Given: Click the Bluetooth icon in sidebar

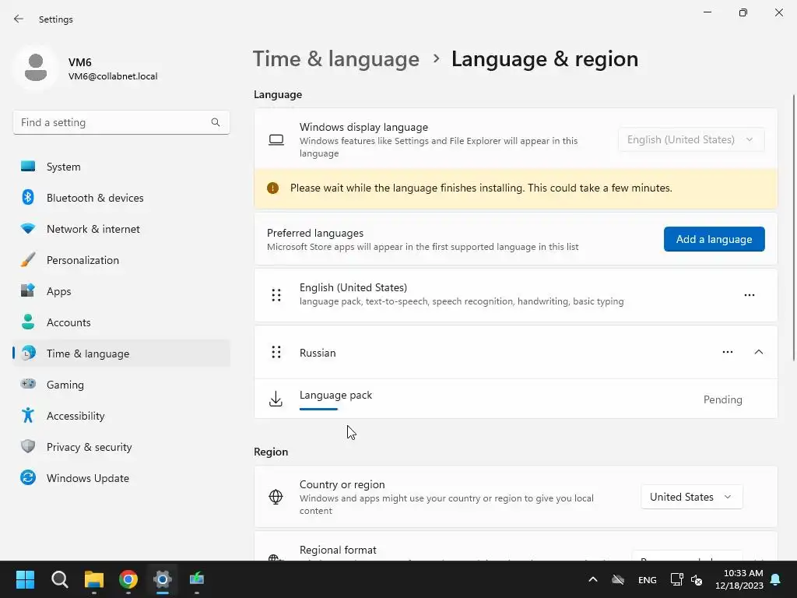Looking at the screenshot, I should [x=28, y=197].
